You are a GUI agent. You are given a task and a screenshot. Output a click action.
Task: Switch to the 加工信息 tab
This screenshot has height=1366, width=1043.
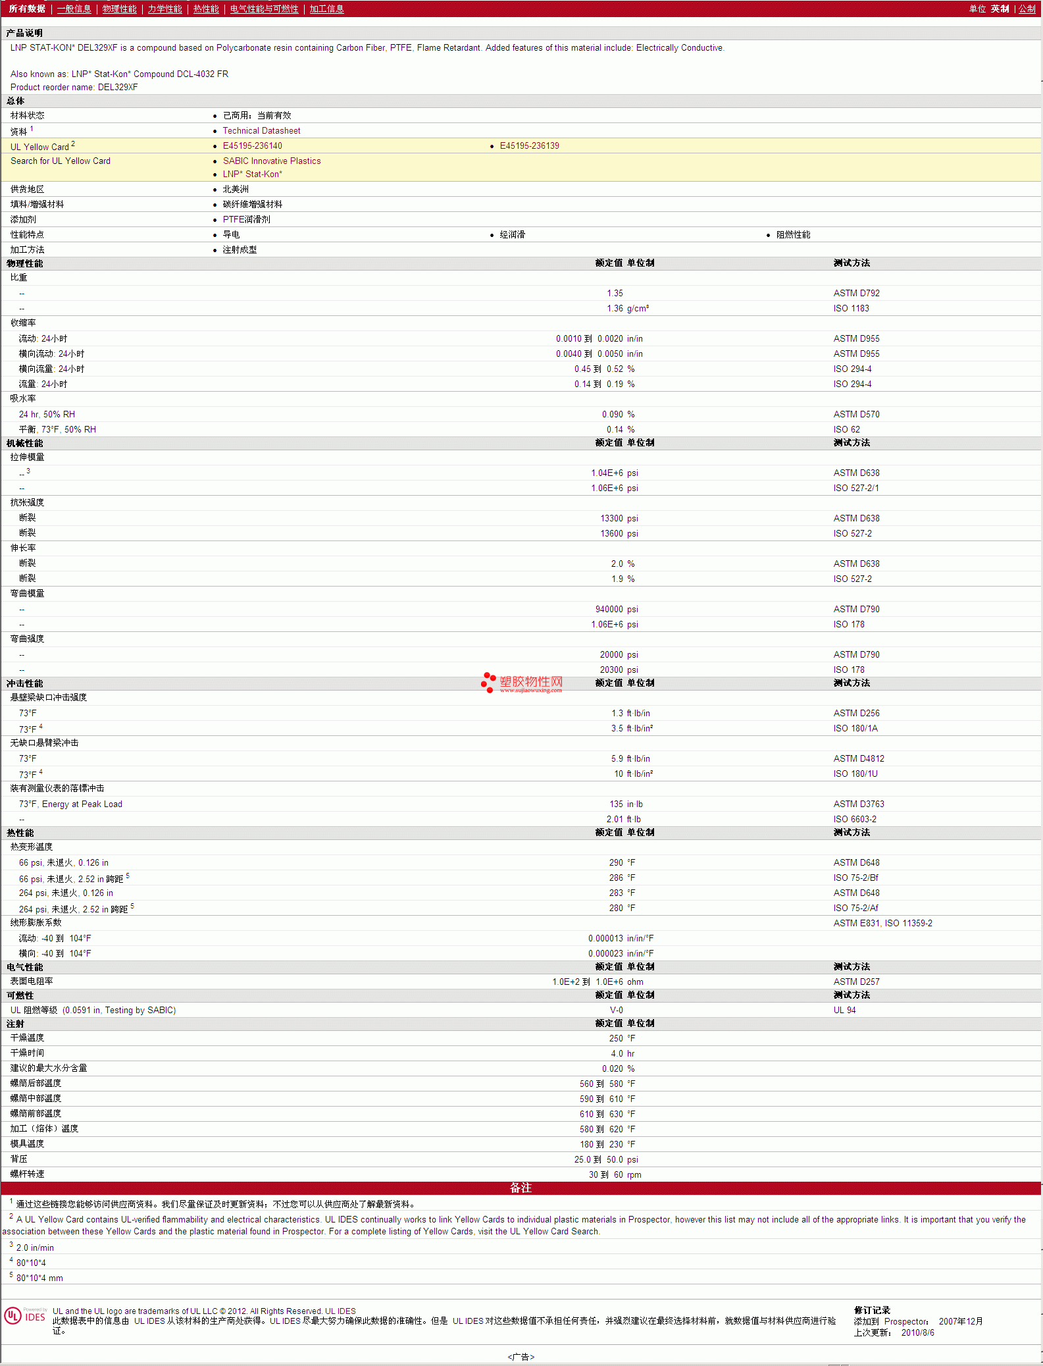coord(326,9)
